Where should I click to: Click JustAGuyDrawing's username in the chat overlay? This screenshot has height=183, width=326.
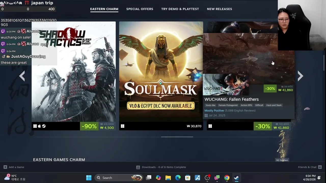point(28,56)
